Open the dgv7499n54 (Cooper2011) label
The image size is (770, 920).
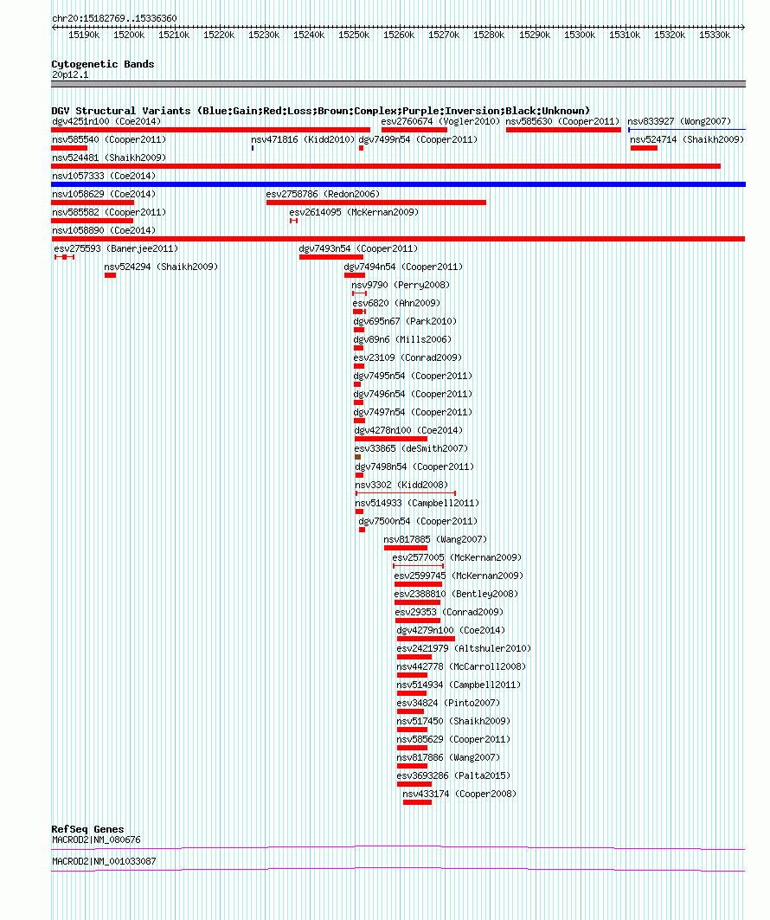coord(418,139)
